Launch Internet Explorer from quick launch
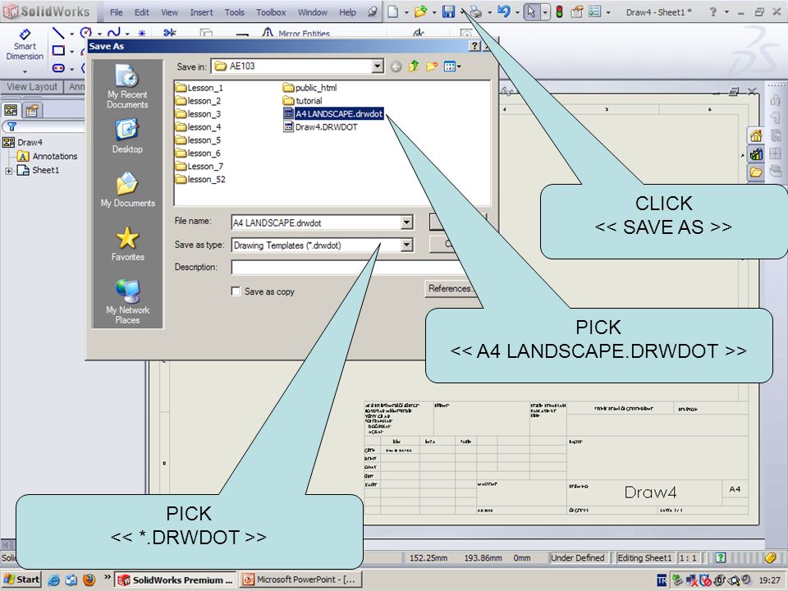 click(x=53, y=580)
